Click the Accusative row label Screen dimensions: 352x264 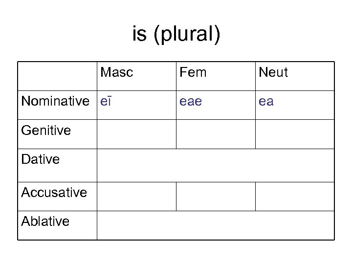coord(54,192)
